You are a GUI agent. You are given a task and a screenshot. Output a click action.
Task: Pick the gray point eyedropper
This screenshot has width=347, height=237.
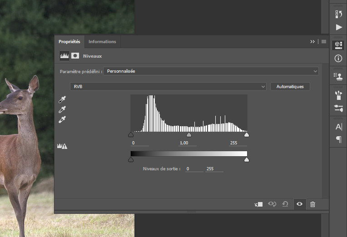click(62, 109)
